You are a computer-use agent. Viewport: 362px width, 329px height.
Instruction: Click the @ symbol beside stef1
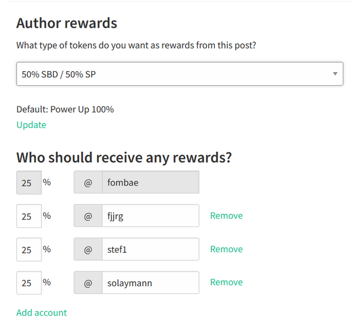point(88,249)
